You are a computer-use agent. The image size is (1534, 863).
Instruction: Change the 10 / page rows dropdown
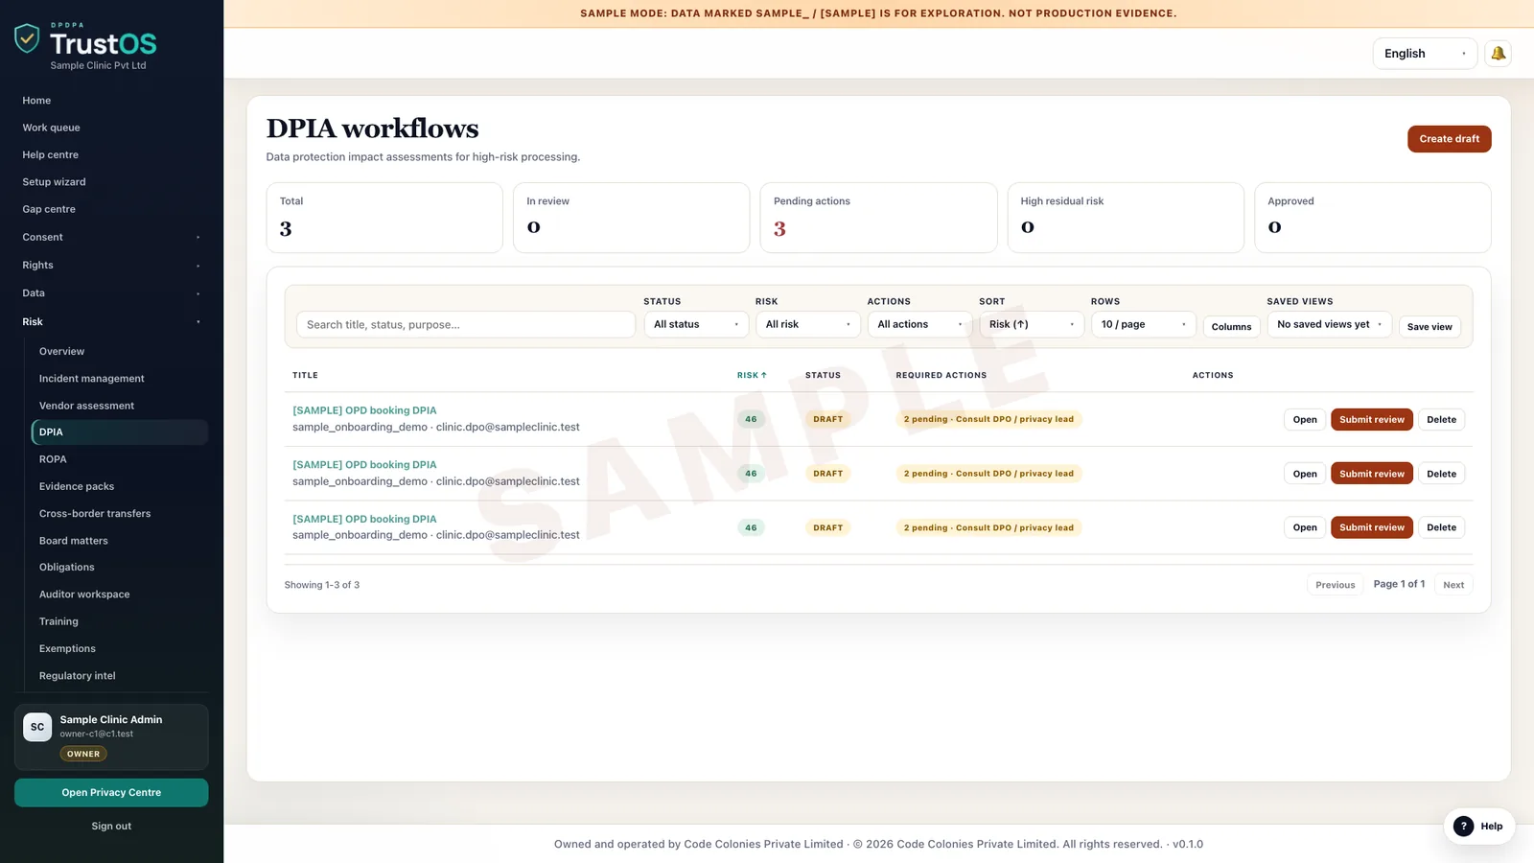click(1144, 324)
